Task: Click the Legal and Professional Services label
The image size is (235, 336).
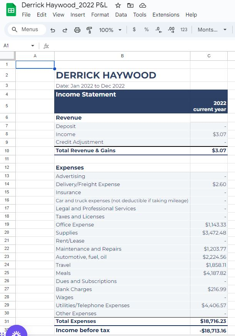Action: coord(96,208)
